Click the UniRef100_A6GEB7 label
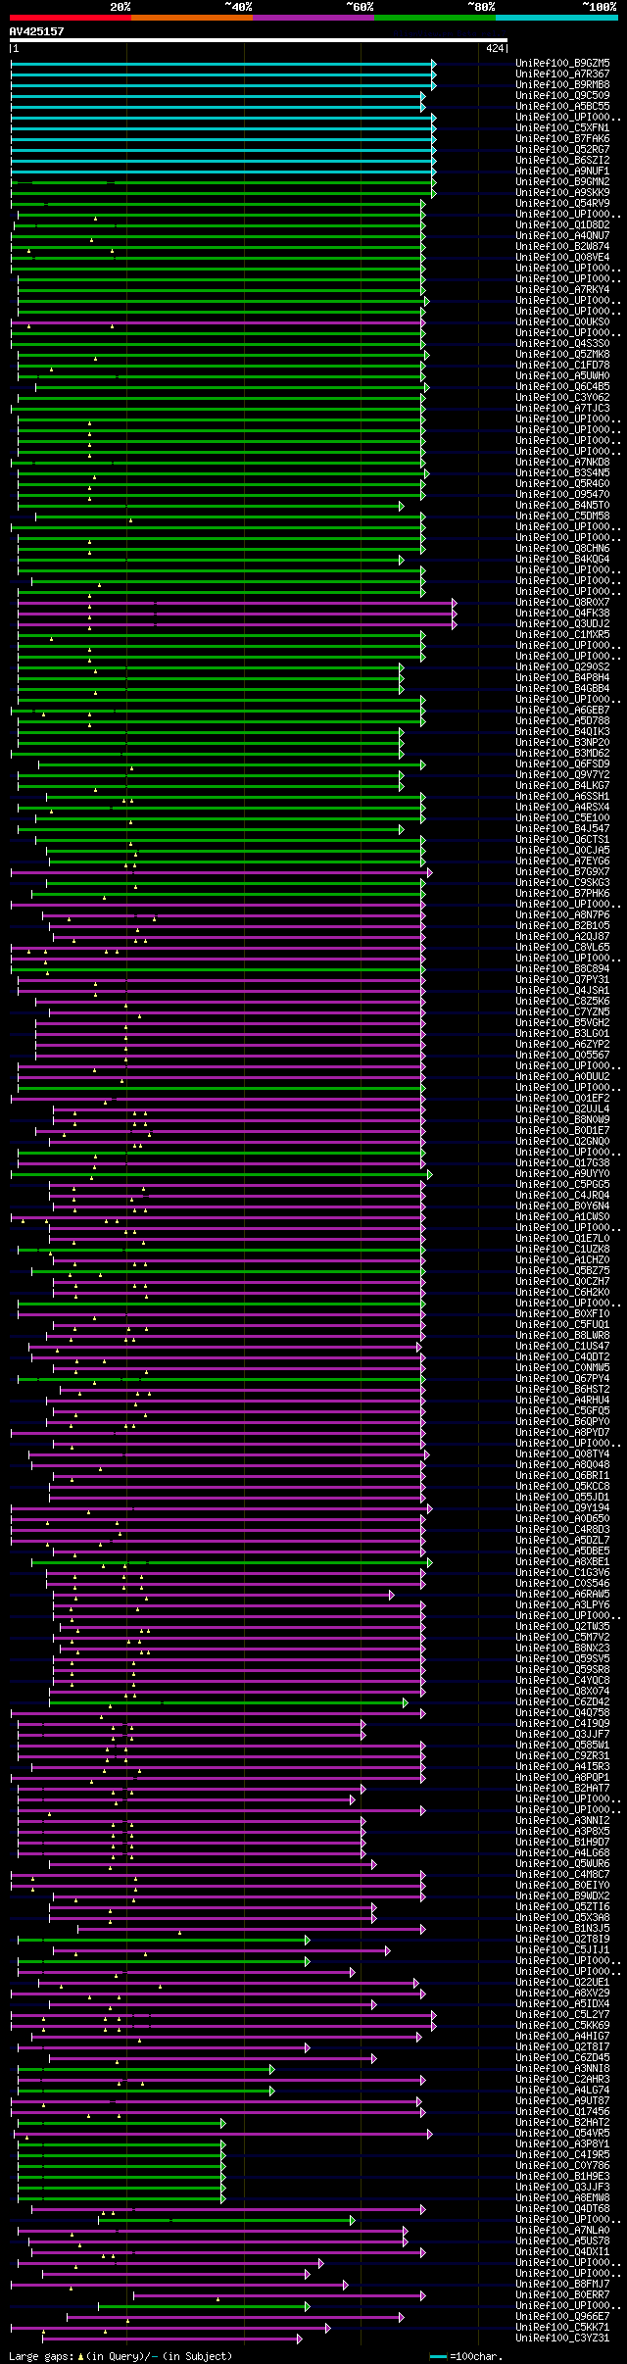The image size is (627, 2364). tap(562, 711)
